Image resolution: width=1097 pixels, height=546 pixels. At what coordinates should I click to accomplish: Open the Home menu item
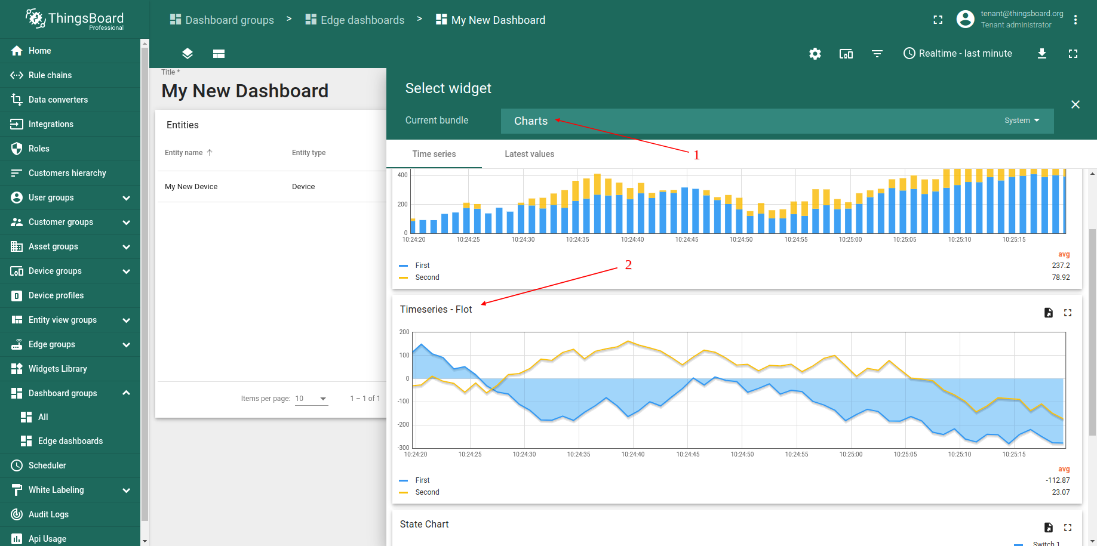click(70, 51)
